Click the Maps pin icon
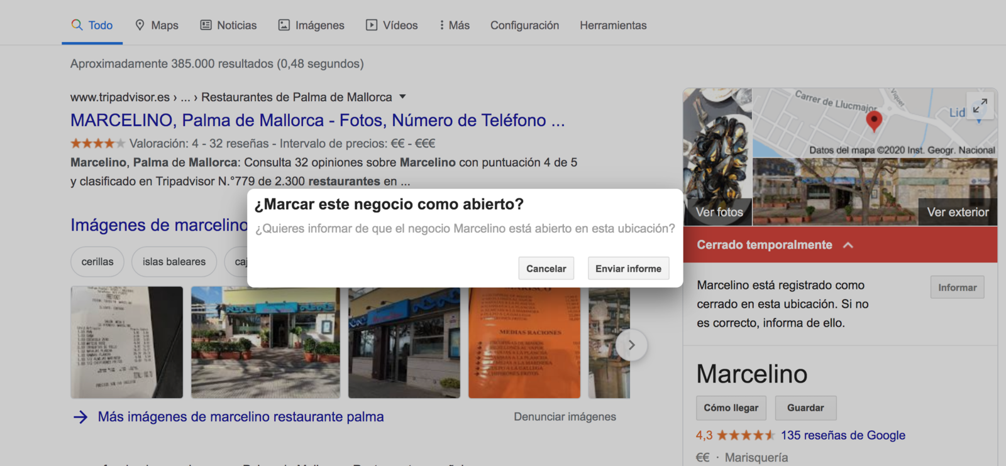 pyautogui.click(x=140, y=24)
